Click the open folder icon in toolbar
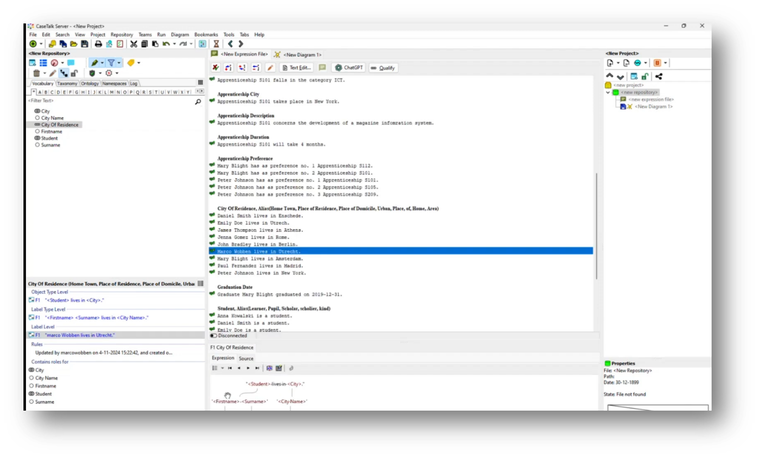Image resolution: width=759 pixels, height=458 pixels. tap(74, 44)
